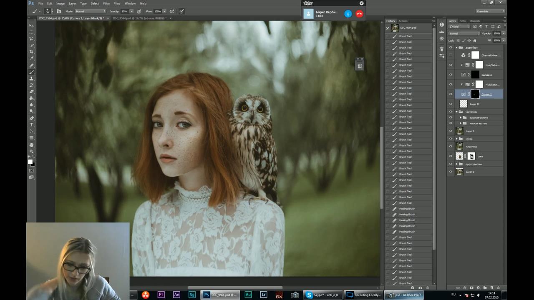
Task: Open Adobe Audition from the taskbar
Action: pyautogui.click(x=248, y=295)
